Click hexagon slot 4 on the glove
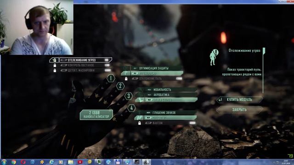 (132, 108)
